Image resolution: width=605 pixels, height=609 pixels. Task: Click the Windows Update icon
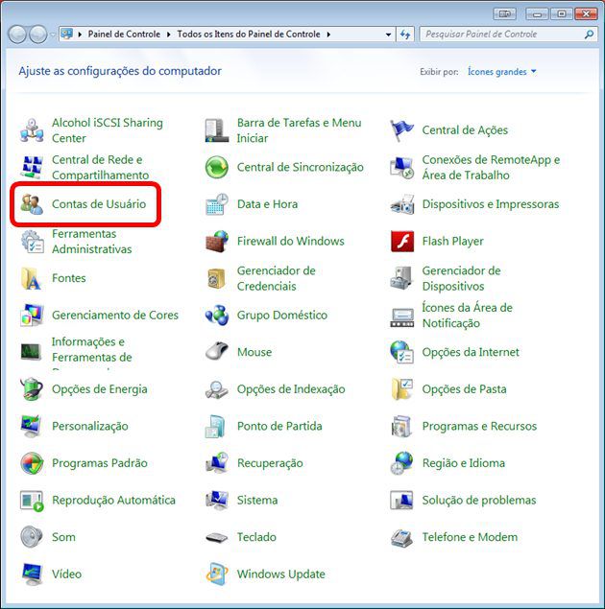coord(217,574)
